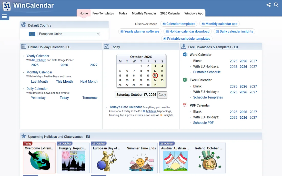Open Word Blank 2026 calendar link
Image resolution: width=282 pixels, height=176 pixels.
tap(243, 61)
